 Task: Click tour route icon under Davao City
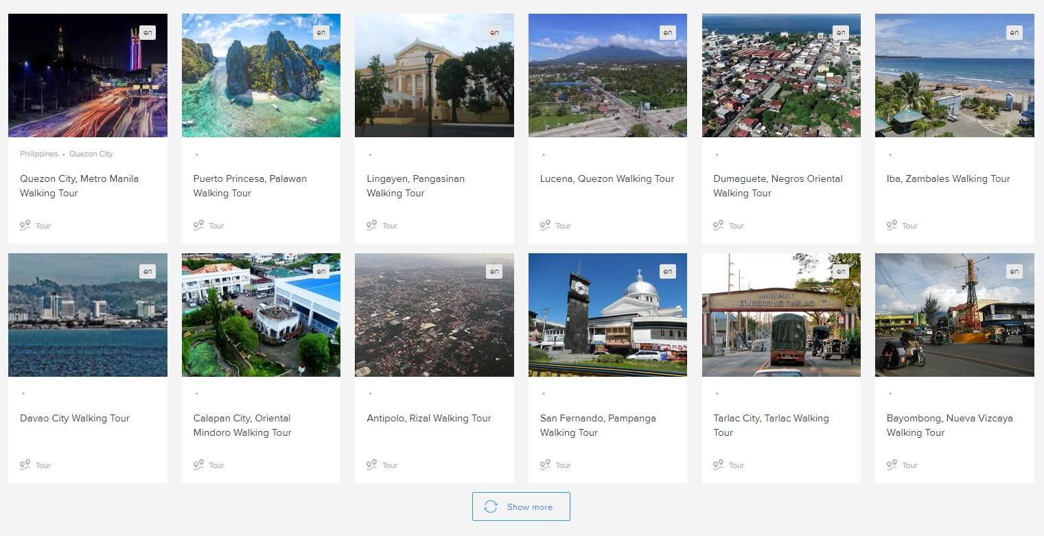click(x=25, y=465)
